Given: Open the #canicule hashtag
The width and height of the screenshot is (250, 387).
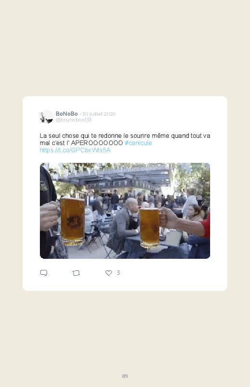Looking at the screenshot, I should click(x=138, y=143).
